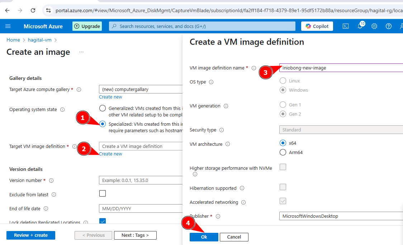403x245 pixels.
Task: Click the ellipsis next to Create an image
Action: click(x=81, y=52)
